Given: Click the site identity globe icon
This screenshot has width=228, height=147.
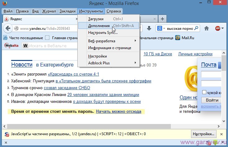Looking at the screenshot, I should click(16, 28).
